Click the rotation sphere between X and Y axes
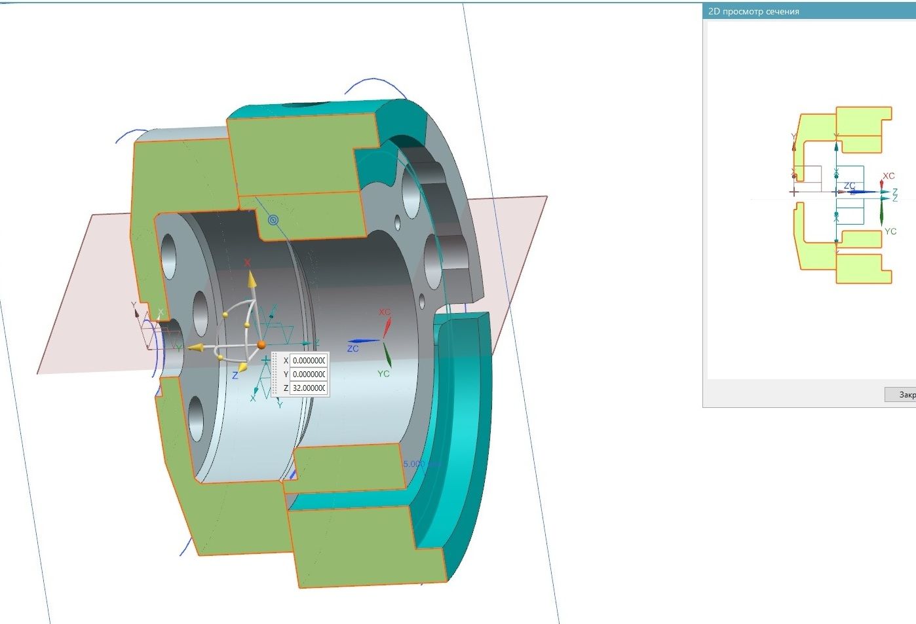Screen dimensions: 916x624 226,315
